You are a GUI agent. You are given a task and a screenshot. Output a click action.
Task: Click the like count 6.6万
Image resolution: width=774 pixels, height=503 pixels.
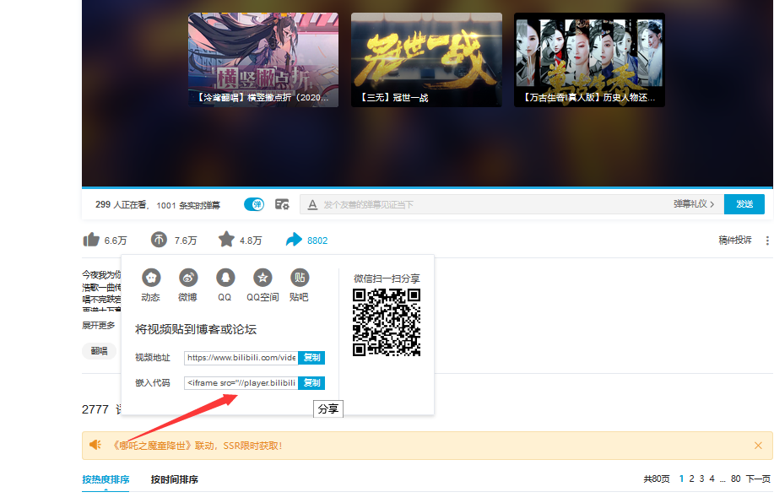tap(116, 241)
